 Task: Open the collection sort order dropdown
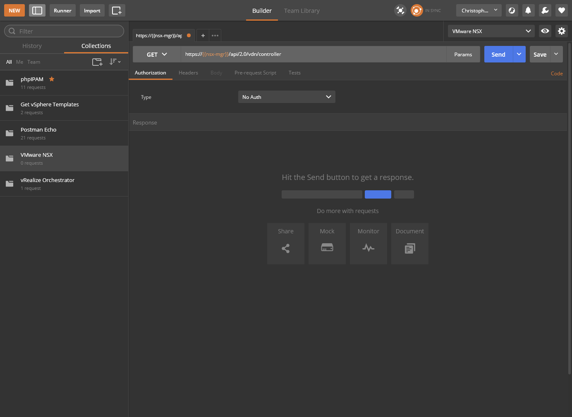[x=115, y=62]
